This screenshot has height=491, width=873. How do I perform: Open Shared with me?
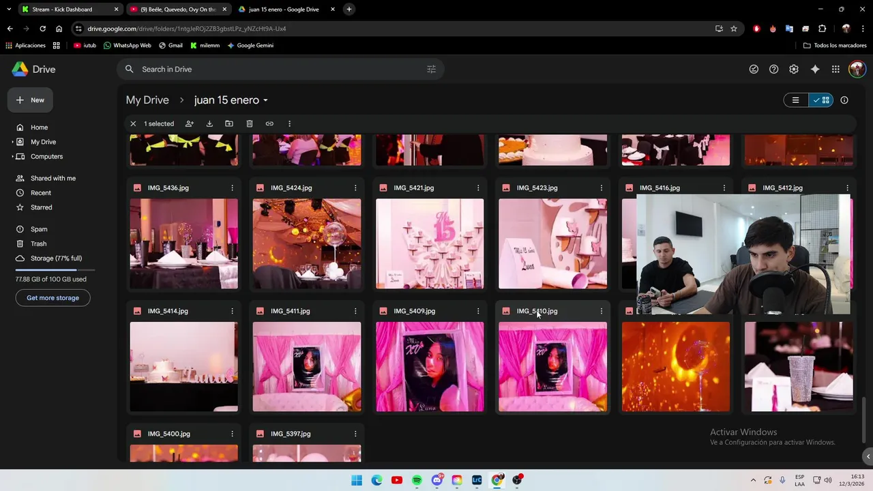[53, 178]
